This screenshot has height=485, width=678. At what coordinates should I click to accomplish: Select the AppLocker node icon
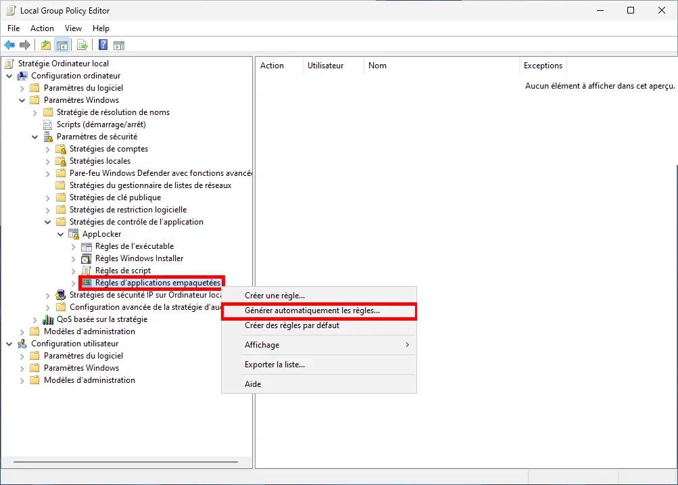tap(72, 234)
